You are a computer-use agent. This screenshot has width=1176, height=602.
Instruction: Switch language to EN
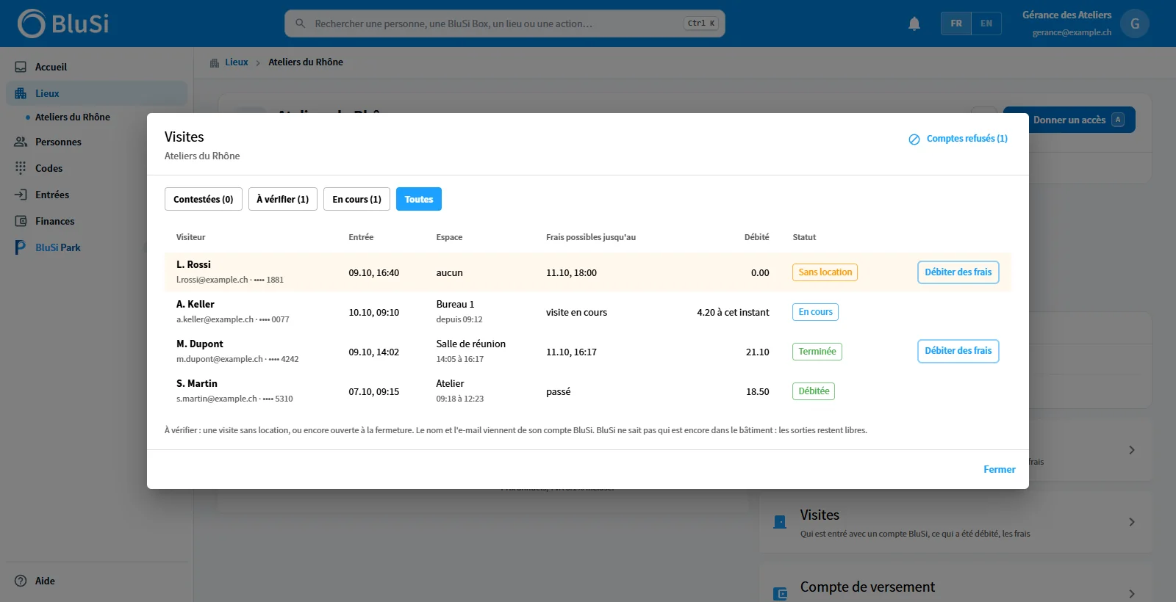click(986, 23)
